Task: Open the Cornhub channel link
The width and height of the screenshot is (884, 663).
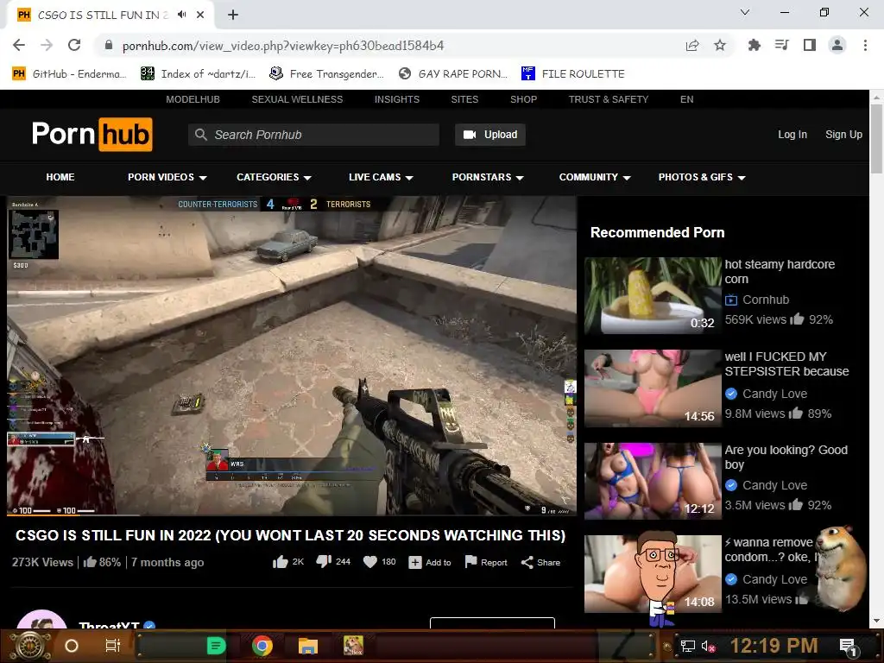Action: click(766, 300)
